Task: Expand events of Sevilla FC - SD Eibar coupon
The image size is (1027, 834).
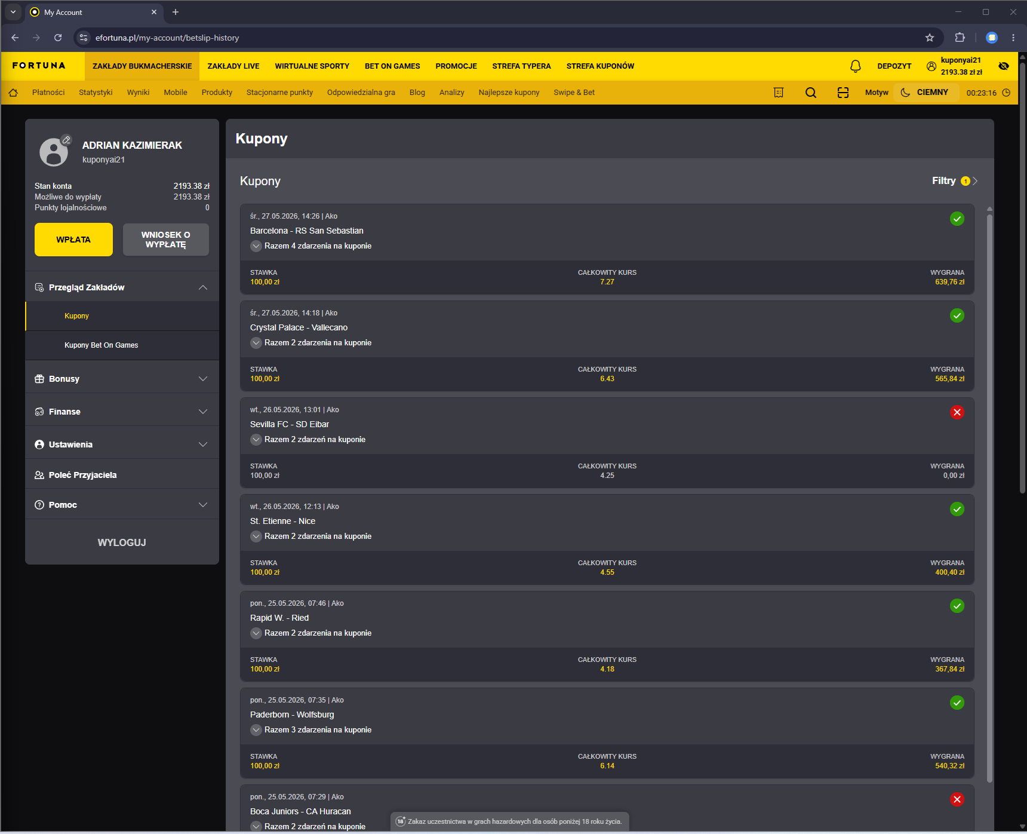Action: 256,440
